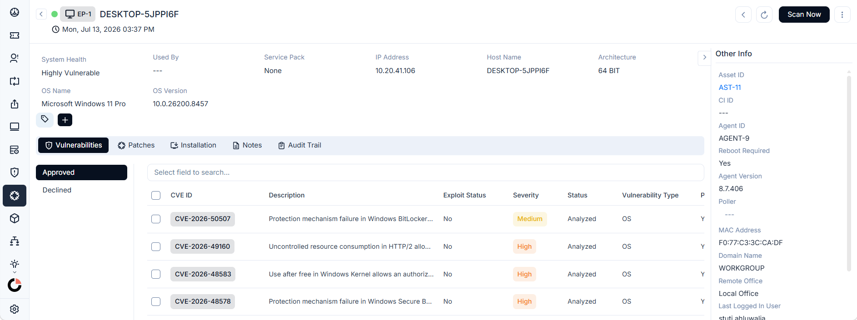Screen dimensions: 857x320
Task: Click the Scan Now button
Action: click(x=804, y=15)
